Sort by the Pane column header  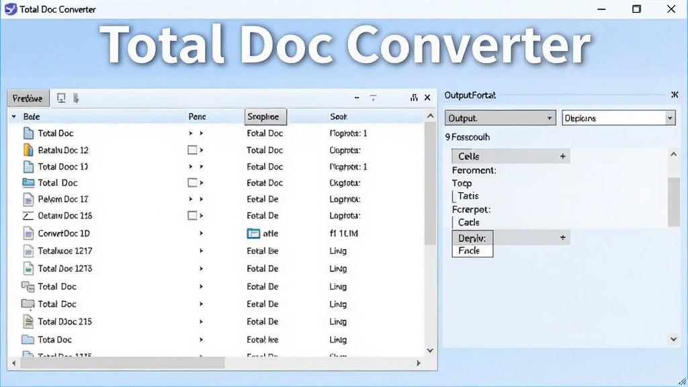197,117
